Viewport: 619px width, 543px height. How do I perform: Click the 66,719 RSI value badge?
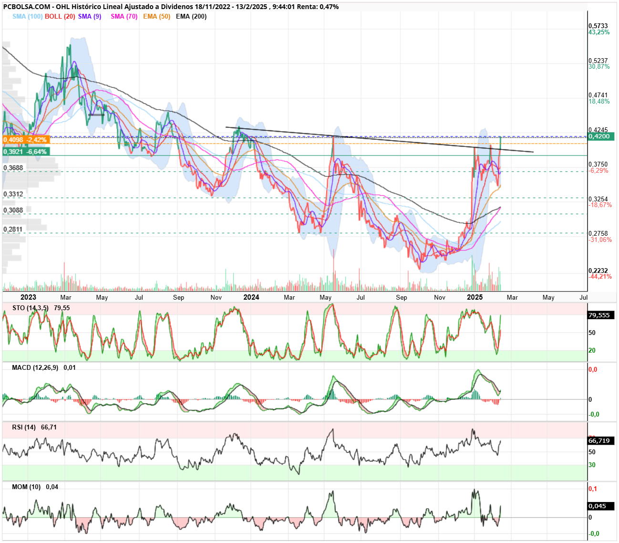(x=601, y=441)
